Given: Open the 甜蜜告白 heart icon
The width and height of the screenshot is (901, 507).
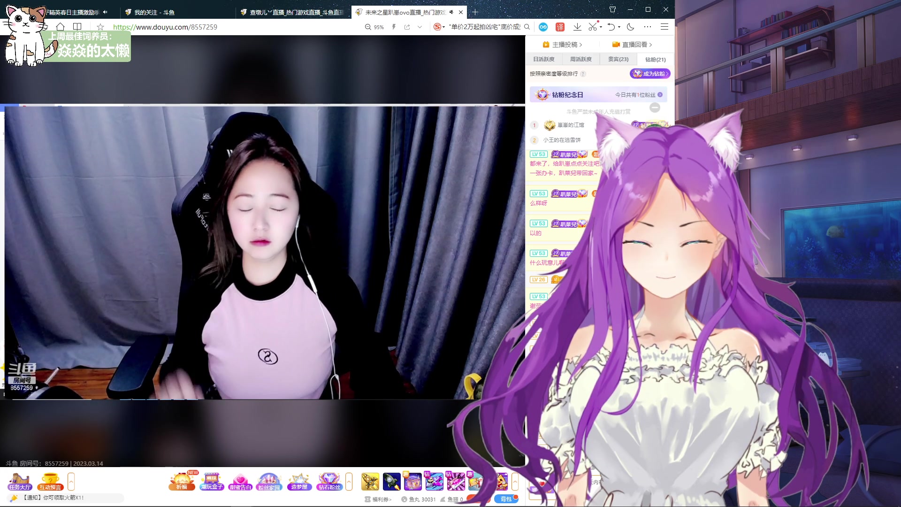Looking at the screenshot, I should coord(240,482).
